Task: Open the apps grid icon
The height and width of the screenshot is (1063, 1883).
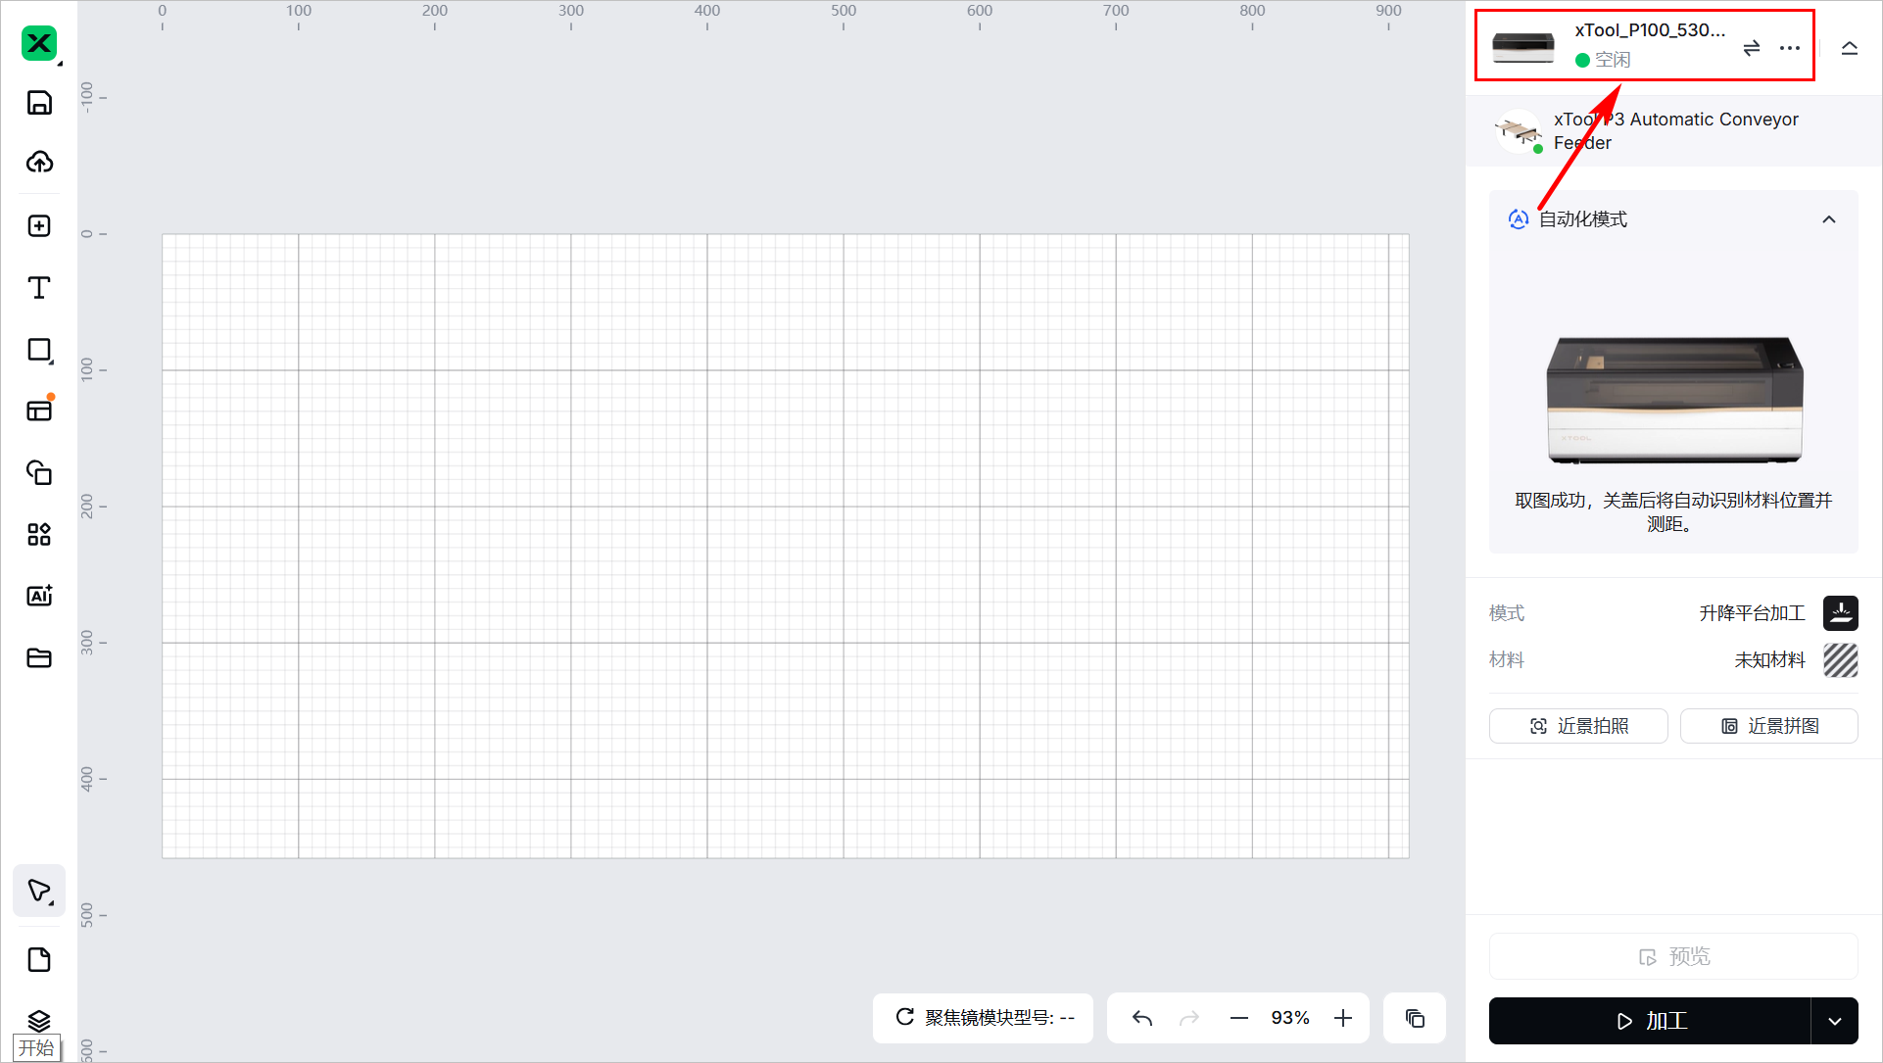Action: (x=39, y=534)
